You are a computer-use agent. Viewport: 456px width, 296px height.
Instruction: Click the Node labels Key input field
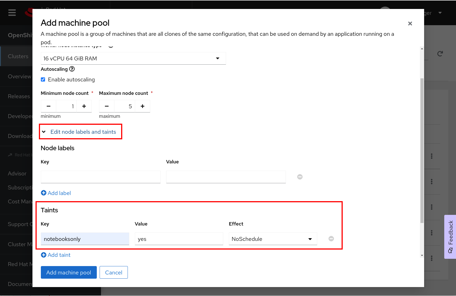[x=100, y=177]
